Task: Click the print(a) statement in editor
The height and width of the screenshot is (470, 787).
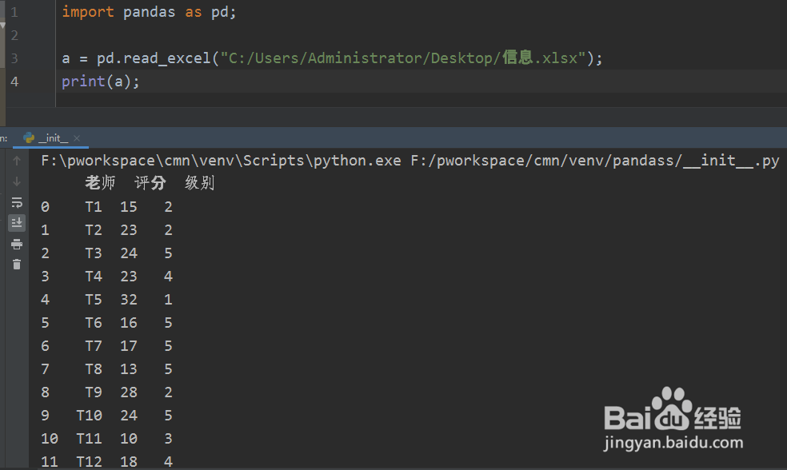Action: (100, 82)
